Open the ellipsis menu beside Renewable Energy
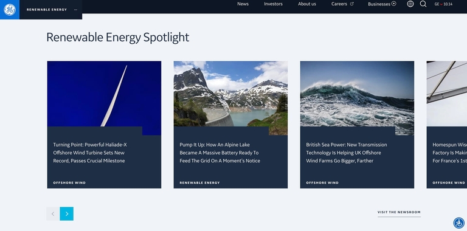 point(75,10)
